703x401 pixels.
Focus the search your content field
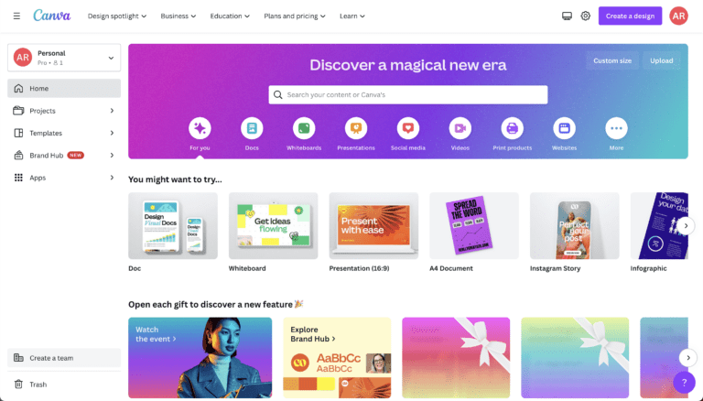tap(408, 94)
